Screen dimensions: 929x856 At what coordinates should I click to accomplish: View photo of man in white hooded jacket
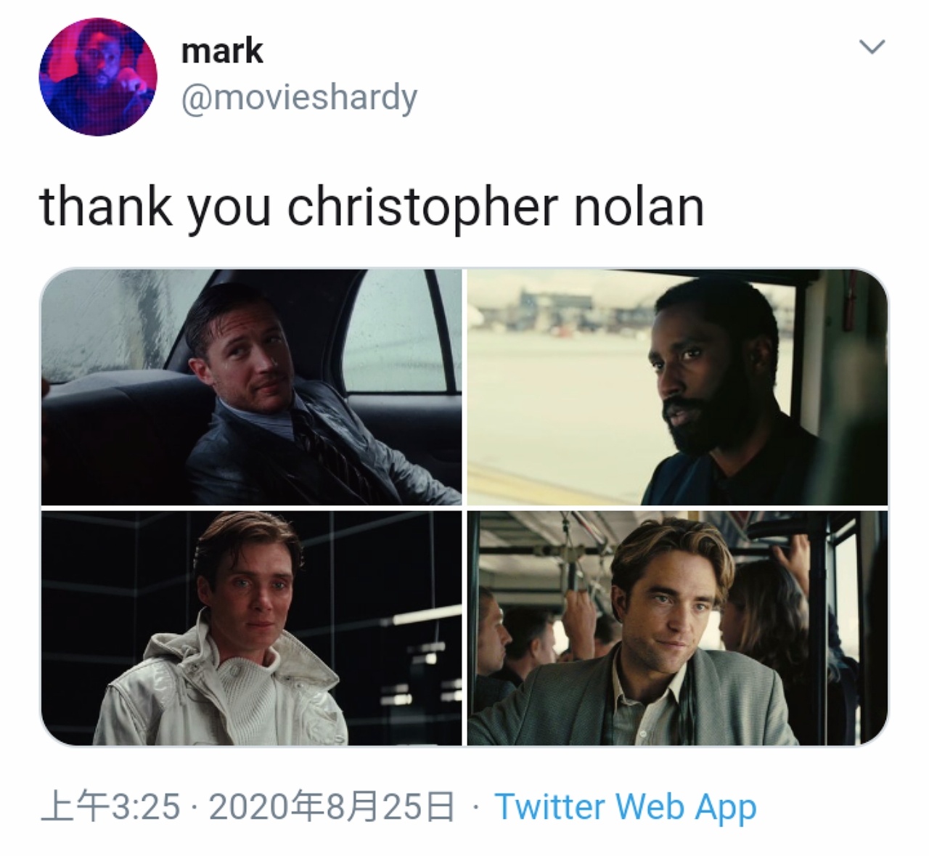tap(251, 628)
